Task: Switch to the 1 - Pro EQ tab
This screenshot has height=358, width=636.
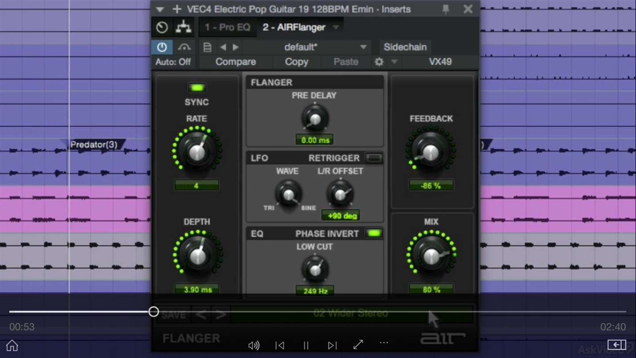Action: pyautogui.click(x=227, y=27)
